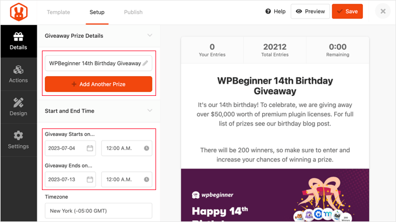The width and height of the screenshot is (396, 222).
Task: Open the clock picker for start time
Action: point(147,148)
